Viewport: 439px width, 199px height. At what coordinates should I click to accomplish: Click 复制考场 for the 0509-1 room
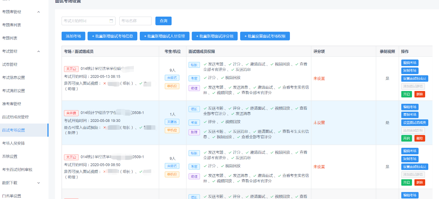click(410, 159)
